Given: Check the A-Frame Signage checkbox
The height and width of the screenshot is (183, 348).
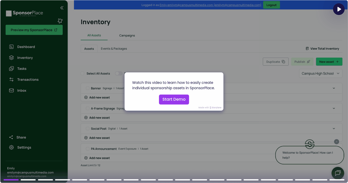Looking at the screenshot, I should [x=88, y=108].
